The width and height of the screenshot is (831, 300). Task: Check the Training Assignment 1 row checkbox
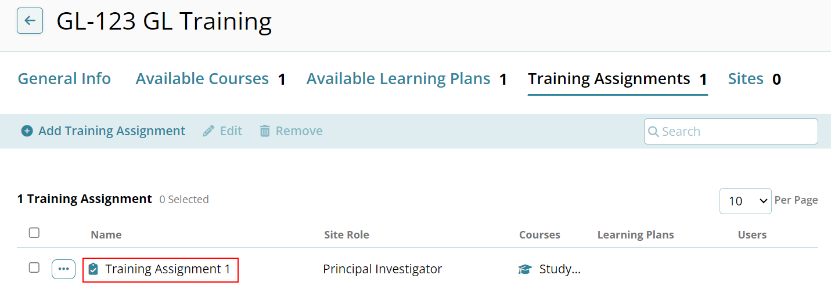point(34,268)
